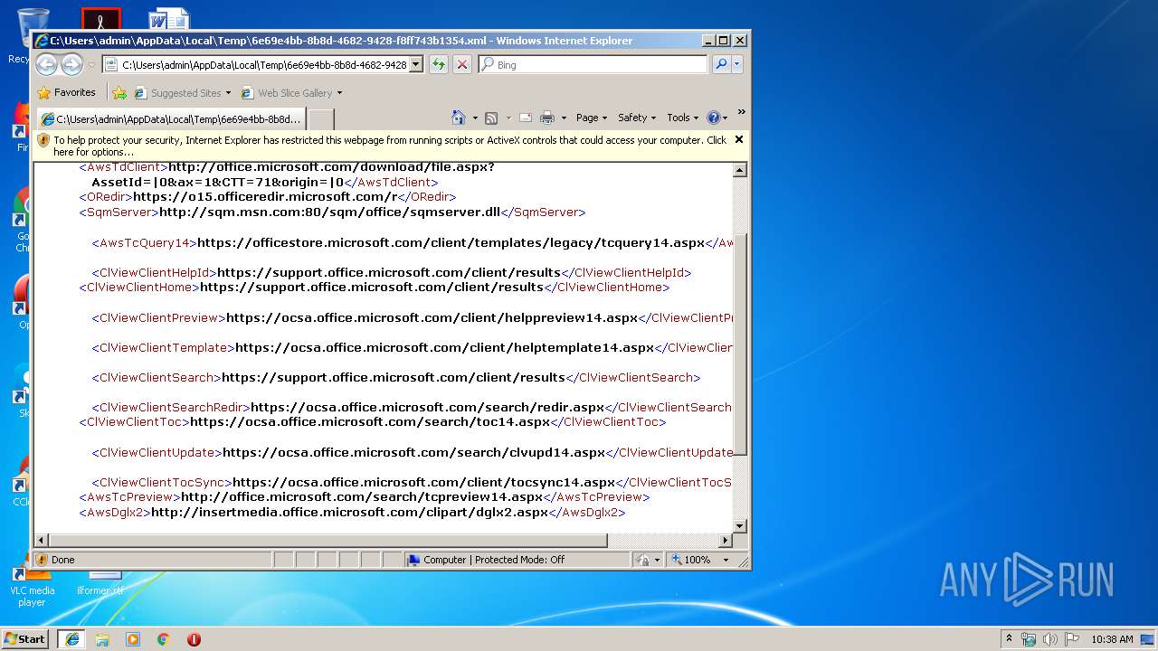Viewport: 1158px width, 651px height.
Task: Click the tocsync14.aspx URL line
Action: (x=423, y=483)
